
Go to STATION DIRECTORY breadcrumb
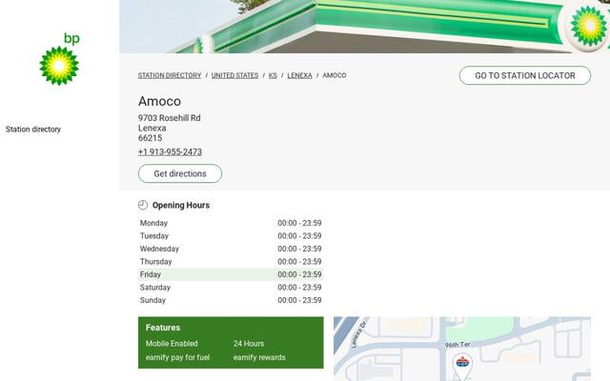170,75
